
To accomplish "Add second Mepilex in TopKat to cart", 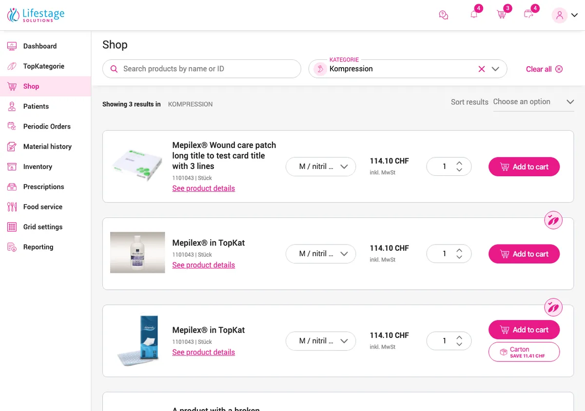I will [524, 254].
